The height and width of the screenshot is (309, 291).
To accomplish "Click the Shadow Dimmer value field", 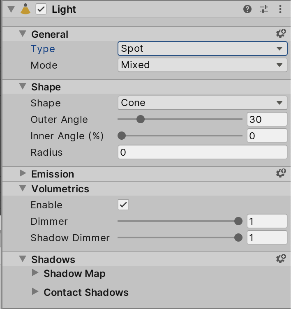I will coord(267,238).
